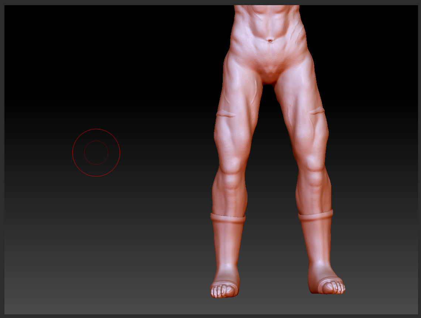The height and width of the screenshot is (318, 421).
Task: Click the top cuff of the right boot
Action: point(316,215)
